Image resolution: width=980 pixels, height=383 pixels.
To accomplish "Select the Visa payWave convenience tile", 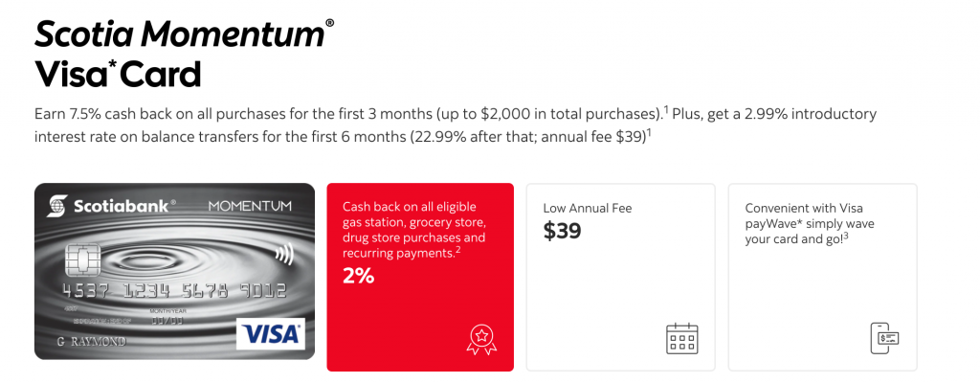I will click(822, 278).
